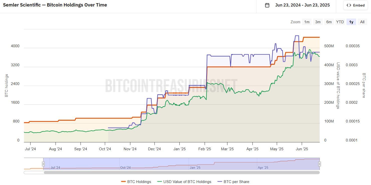Click the right navigator range handle

point(320,164)
